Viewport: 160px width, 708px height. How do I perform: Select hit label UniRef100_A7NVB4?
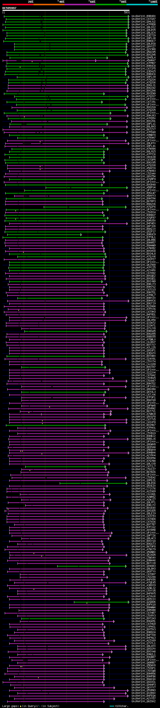143,149
